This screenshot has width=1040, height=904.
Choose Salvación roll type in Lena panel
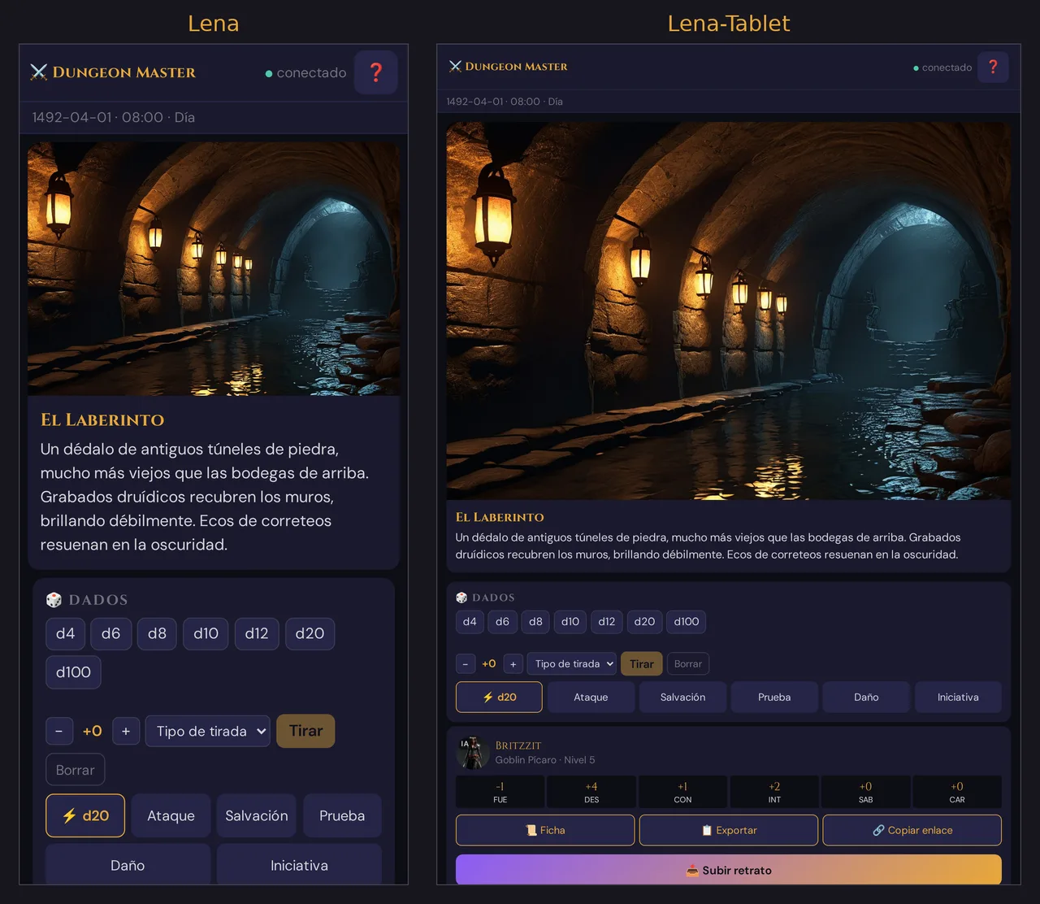click(257, 815)
